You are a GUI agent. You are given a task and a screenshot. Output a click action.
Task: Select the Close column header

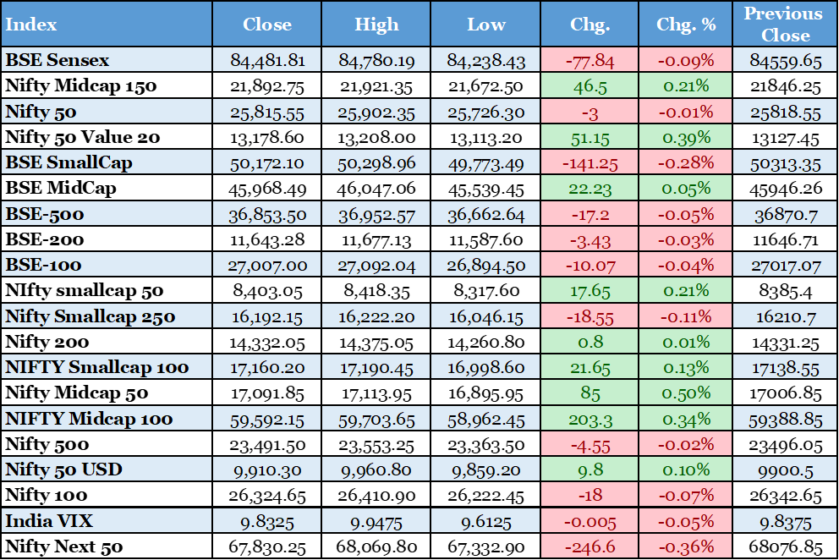pyautogui.click(x=266, y=24)
